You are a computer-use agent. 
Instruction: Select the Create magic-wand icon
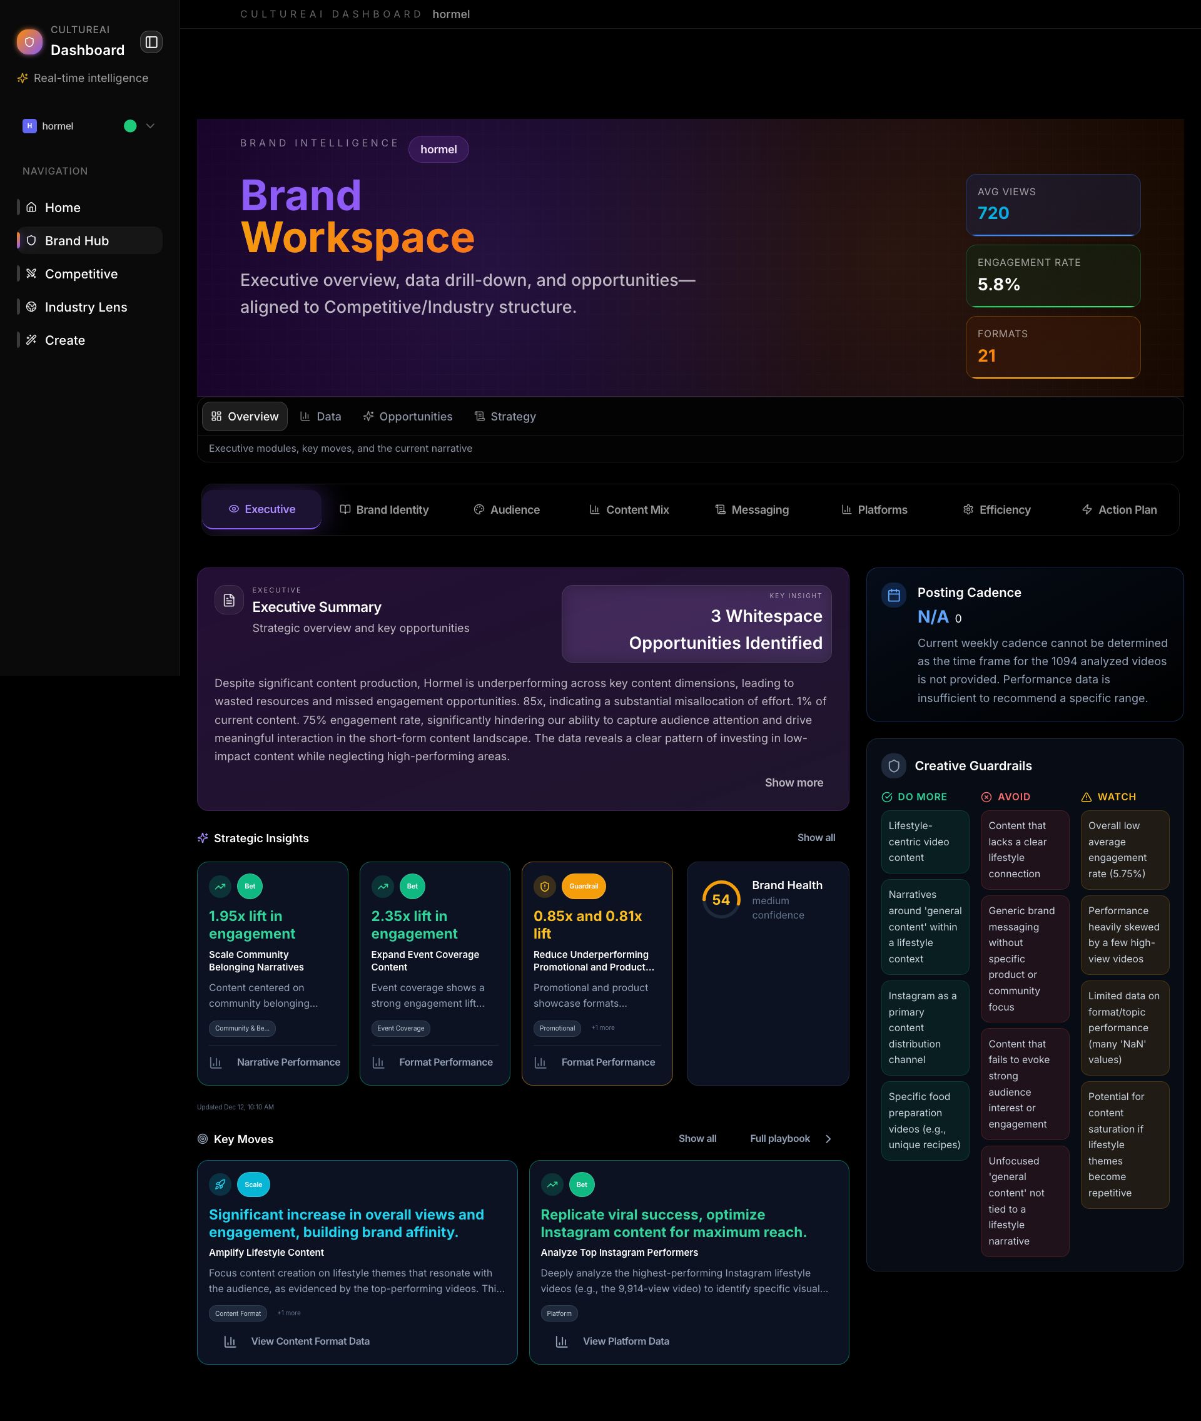pyautogui.click(x=31, y=340)
